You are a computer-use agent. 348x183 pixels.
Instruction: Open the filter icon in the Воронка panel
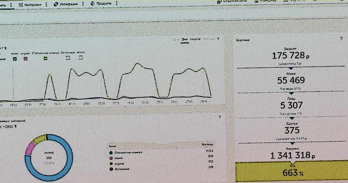click(x=341, y=38)
